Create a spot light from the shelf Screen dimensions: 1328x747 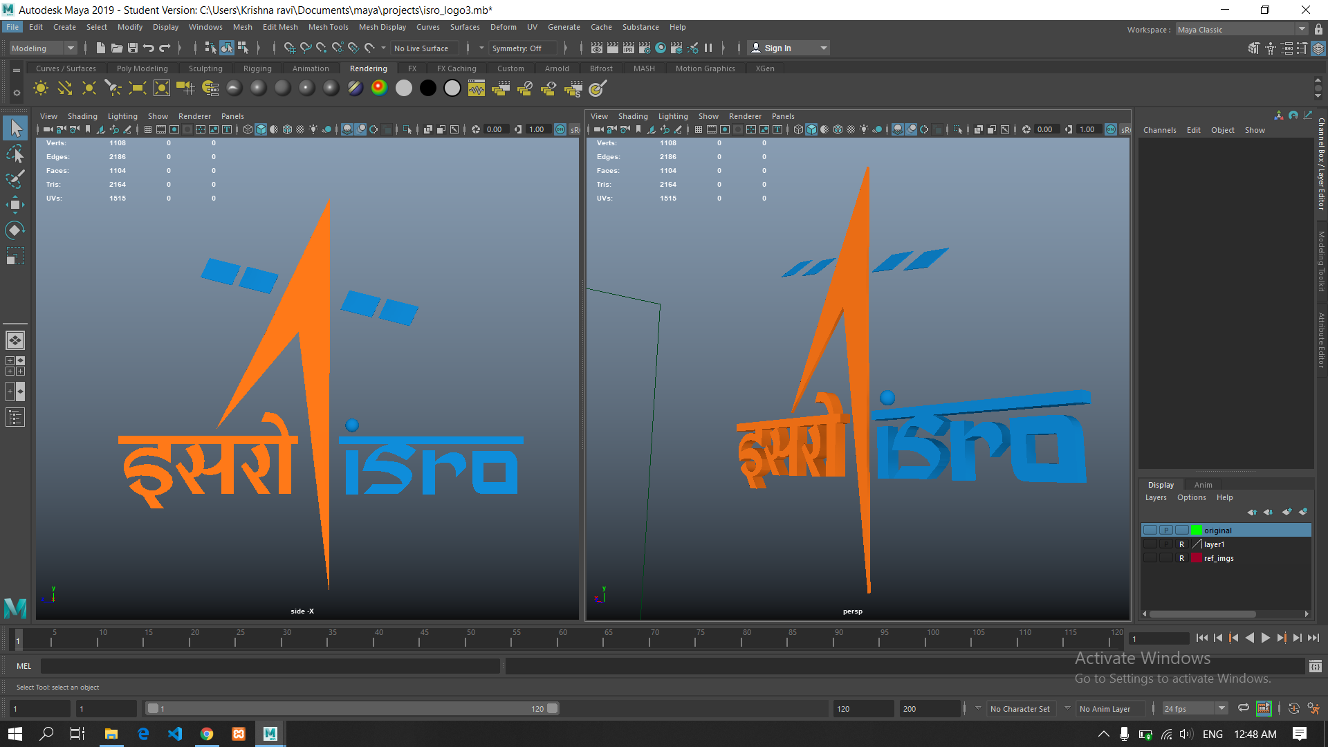pos(113,88)
